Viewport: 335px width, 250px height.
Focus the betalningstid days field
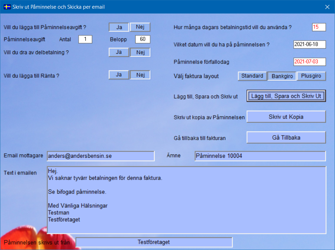pos(319,27)
